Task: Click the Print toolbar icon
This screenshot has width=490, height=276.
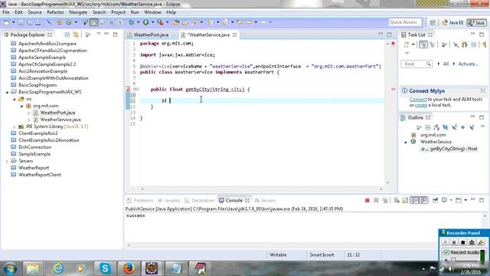Action: 38,22
